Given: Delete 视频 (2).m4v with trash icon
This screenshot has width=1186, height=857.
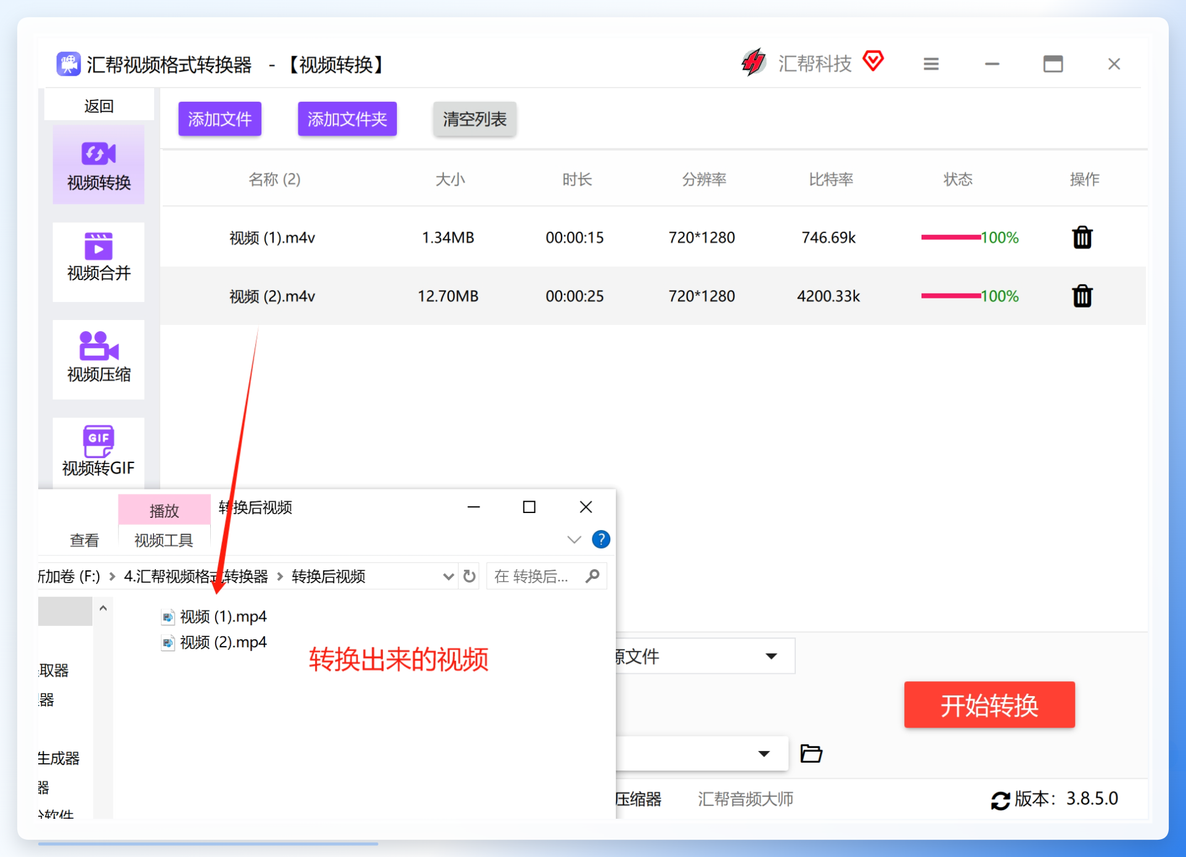Looking at the screenshot, I should pyautogui.click(x=1082, y=296).
